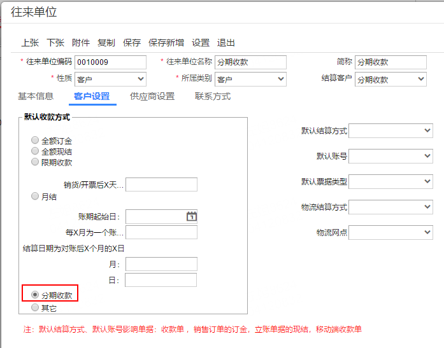
Task: Click 保存 to save
Action: pos(132,43)
